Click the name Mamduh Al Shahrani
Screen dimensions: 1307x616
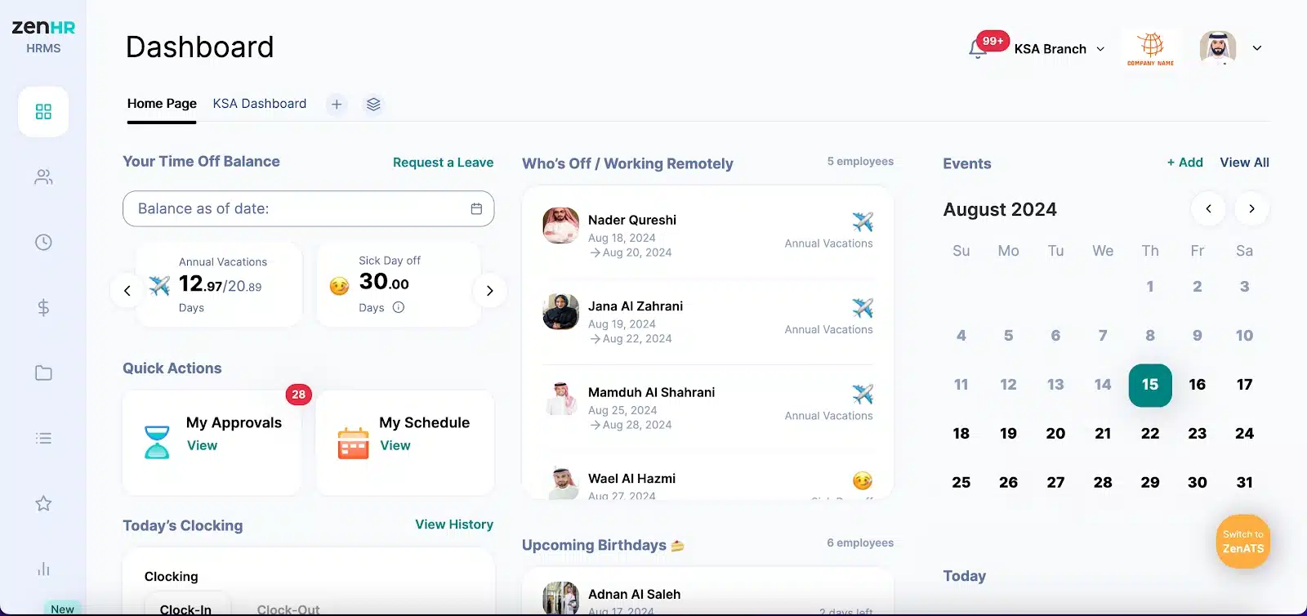[651, 392]
